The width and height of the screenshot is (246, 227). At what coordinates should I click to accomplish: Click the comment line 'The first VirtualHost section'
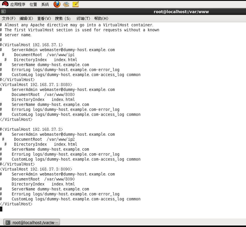click(x=80, y=30)
